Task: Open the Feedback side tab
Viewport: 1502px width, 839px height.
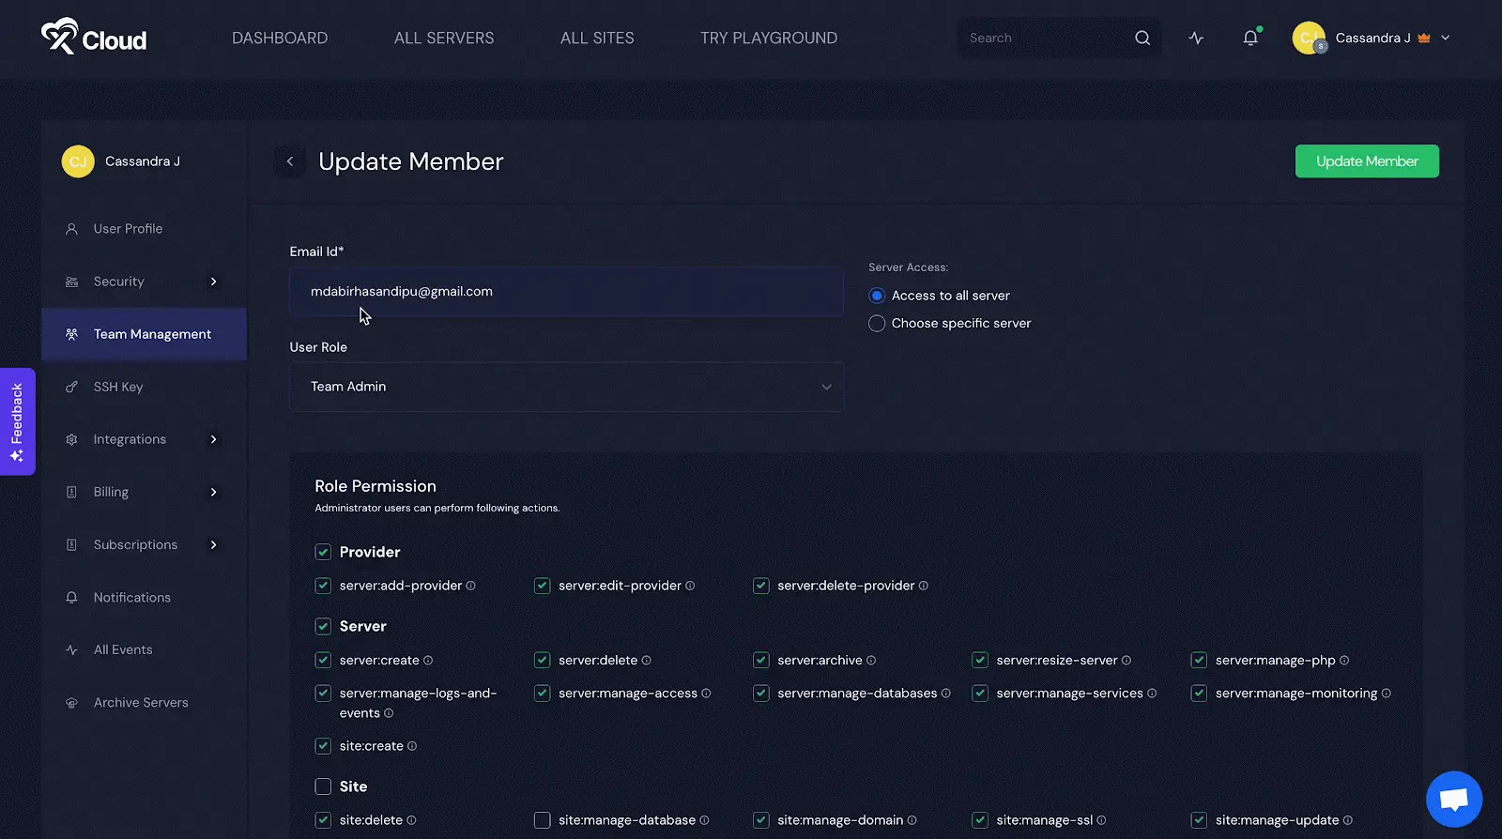Action: pos(17,421)
